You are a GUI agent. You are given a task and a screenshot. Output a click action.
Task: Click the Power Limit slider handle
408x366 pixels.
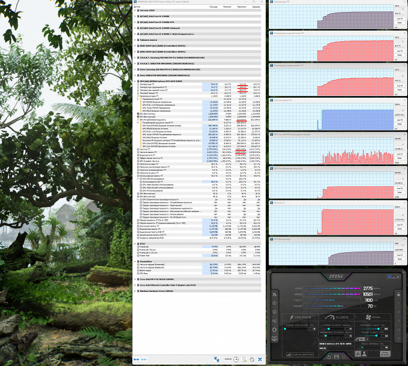click(x=378, y=328)
